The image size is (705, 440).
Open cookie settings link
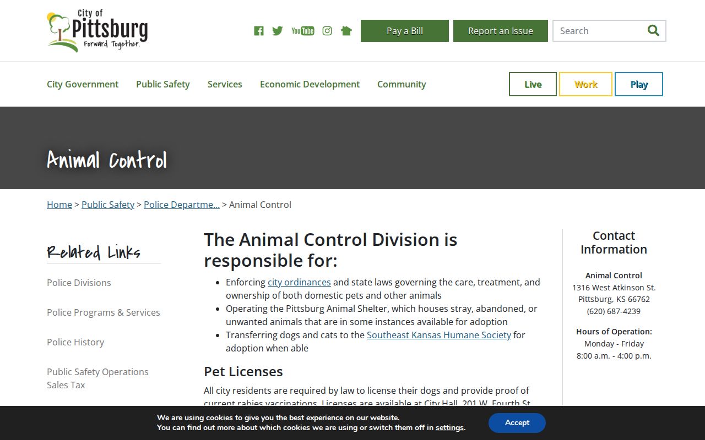[450, 428]
